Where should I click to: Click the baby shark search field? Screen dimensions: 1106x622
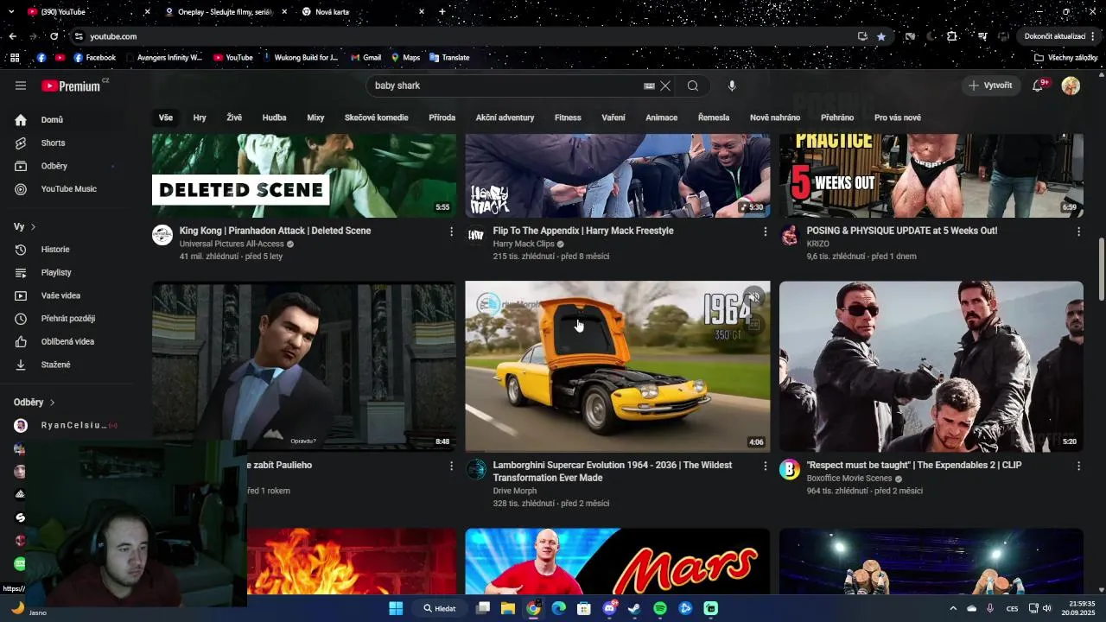click(505, 86)
